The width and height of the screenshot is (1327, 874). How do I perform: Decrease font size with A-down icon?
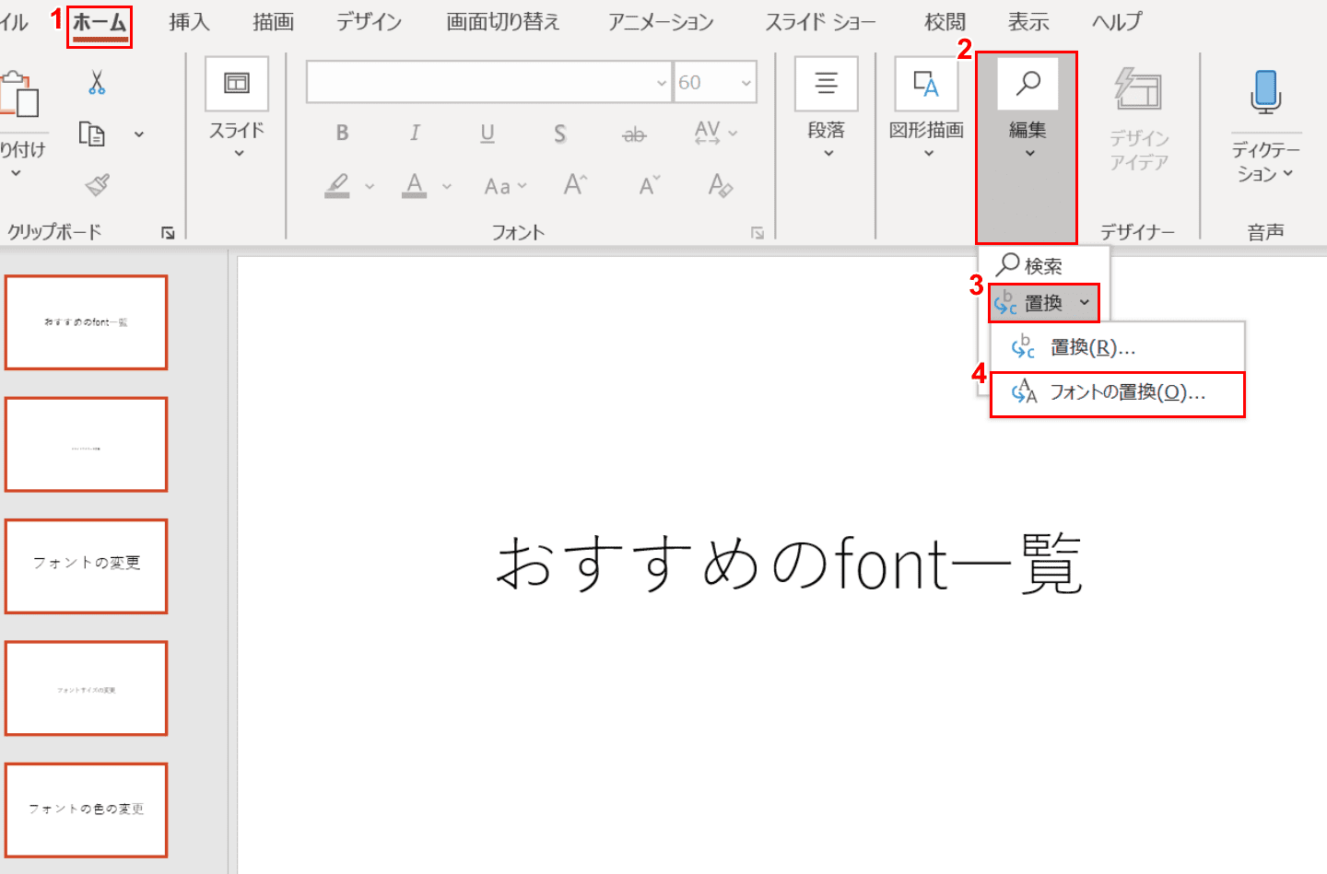pyautogui.click(x=650, y=186)
